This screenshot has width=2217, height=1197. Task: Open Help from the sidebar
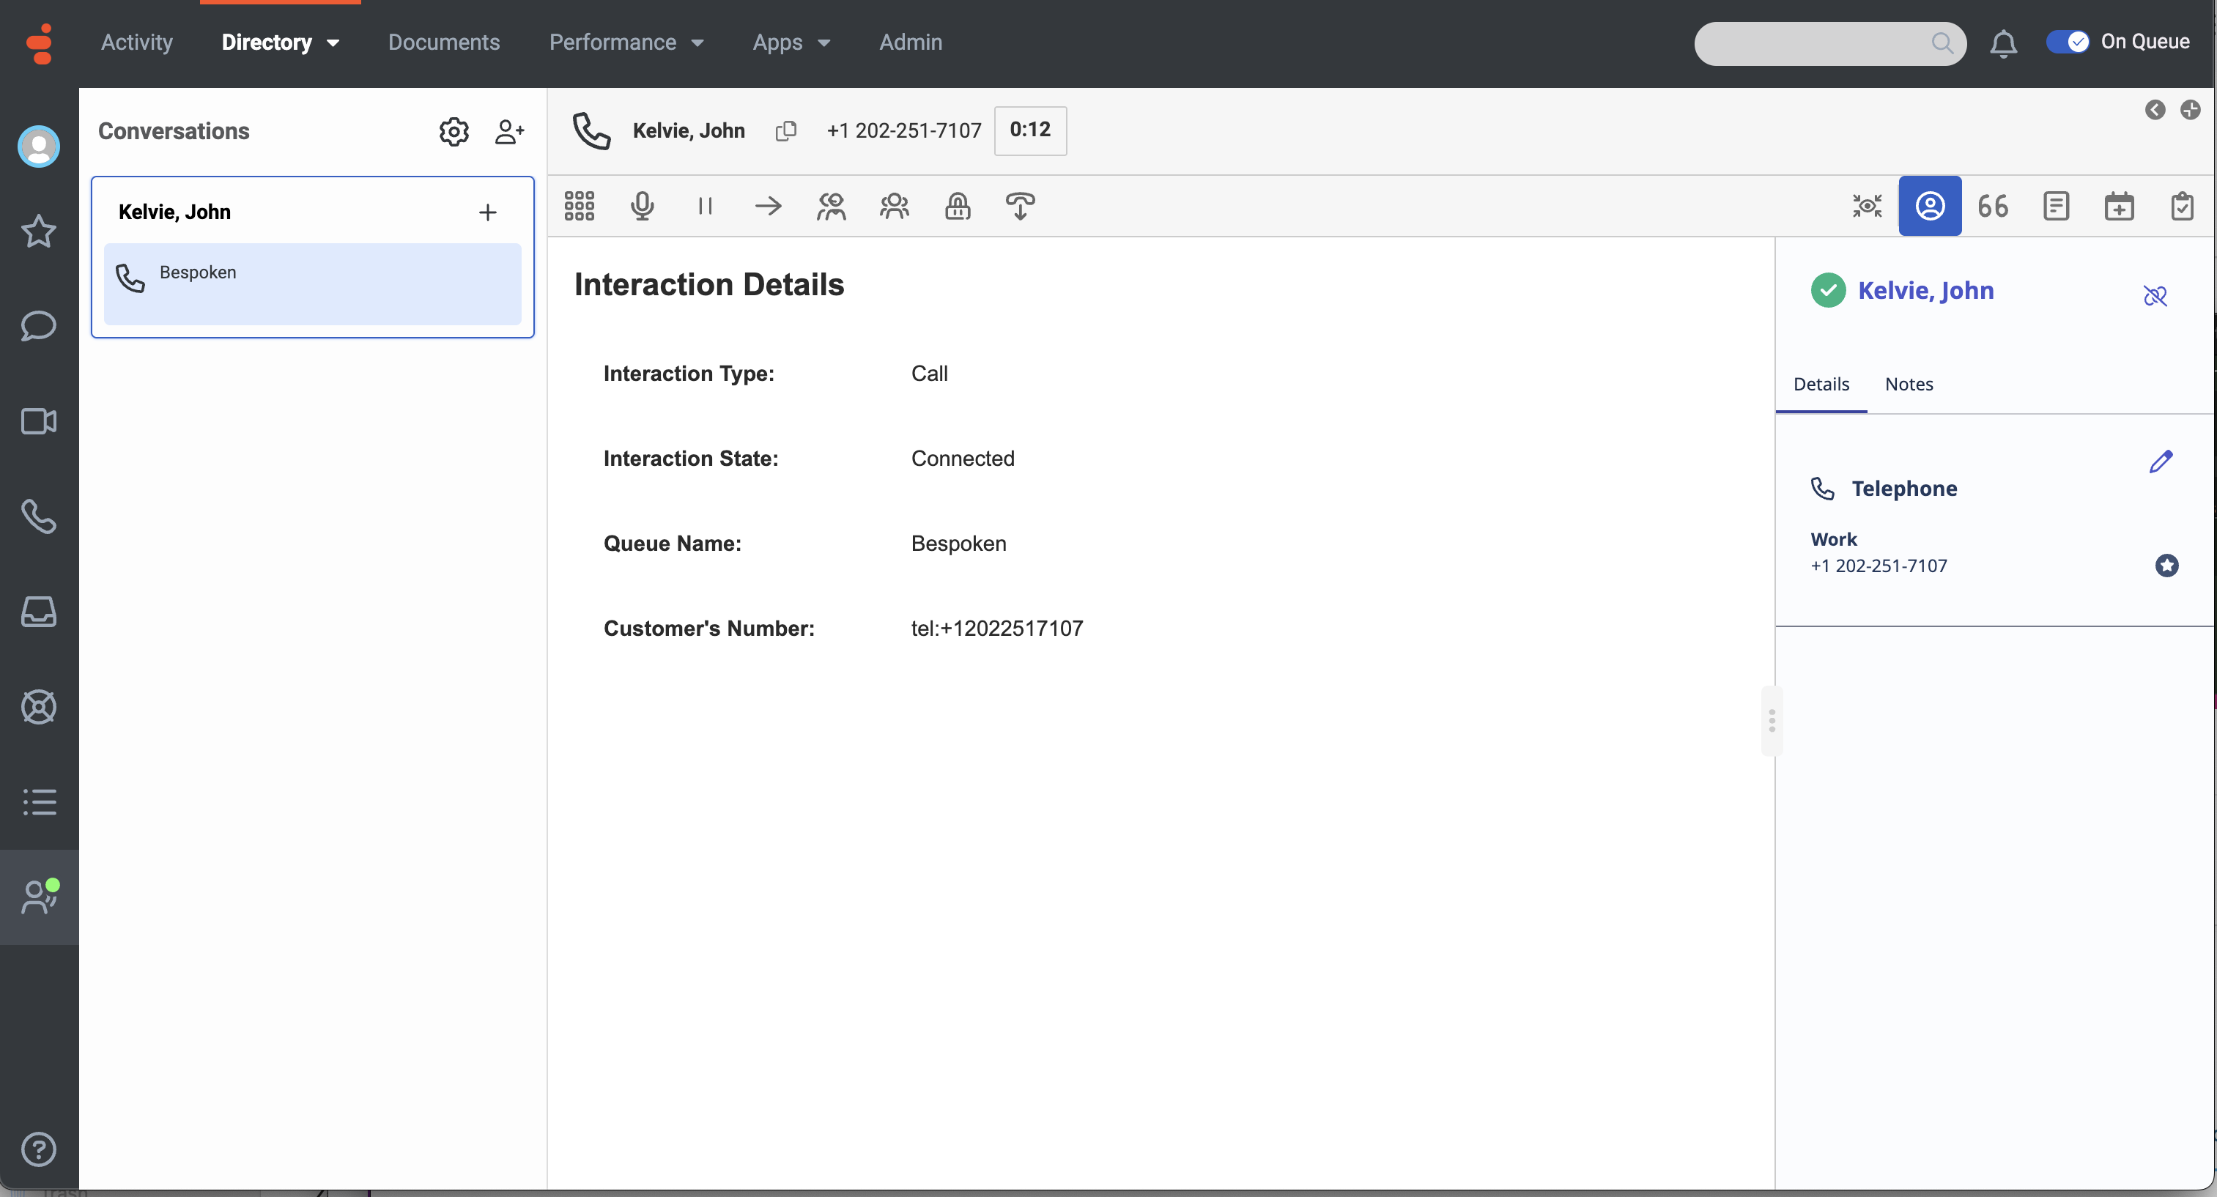[39, 1149]
